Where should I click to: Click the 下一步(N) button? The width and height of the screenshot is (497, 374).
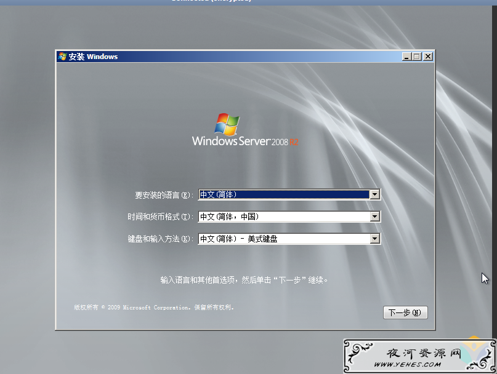[405, 312]
